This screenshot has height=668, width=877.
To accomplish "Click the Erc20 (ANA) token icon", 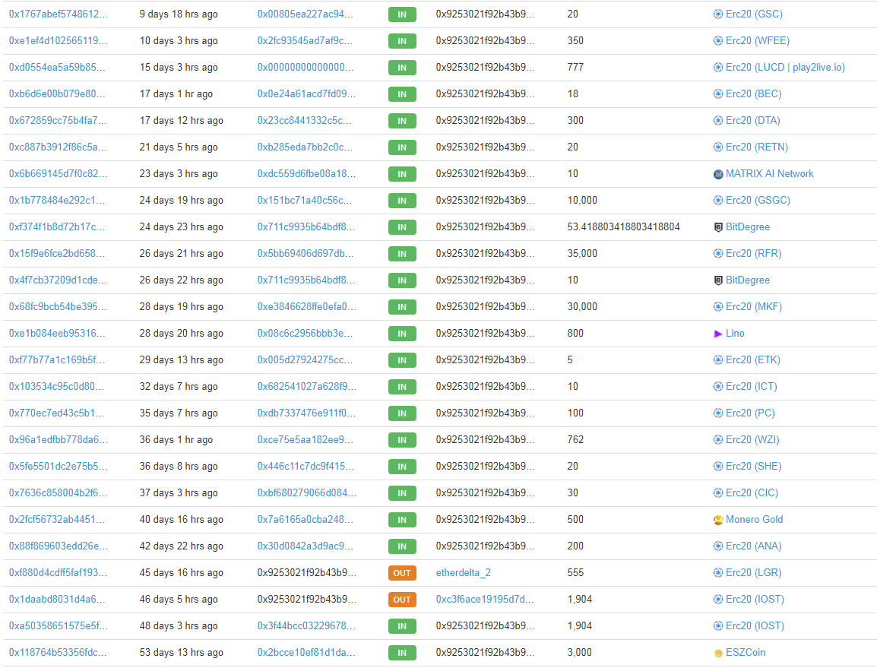I will tap(718, 546).
